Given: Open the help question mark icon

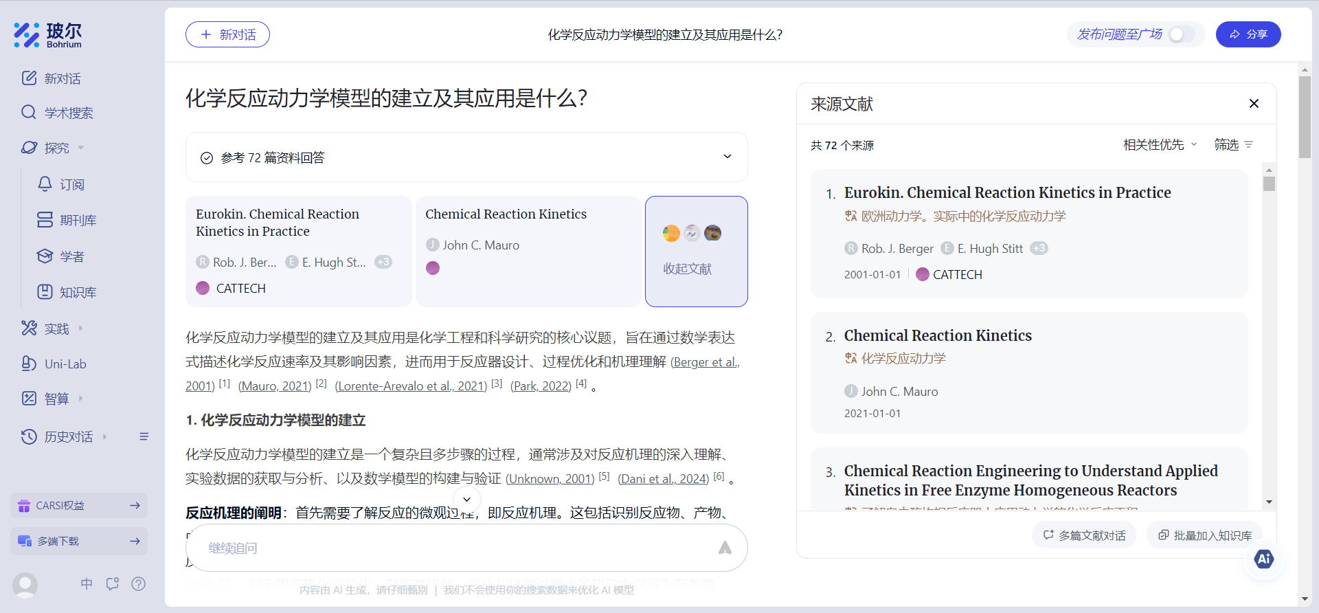Looking at the screenshot, I should click(138, 583).
